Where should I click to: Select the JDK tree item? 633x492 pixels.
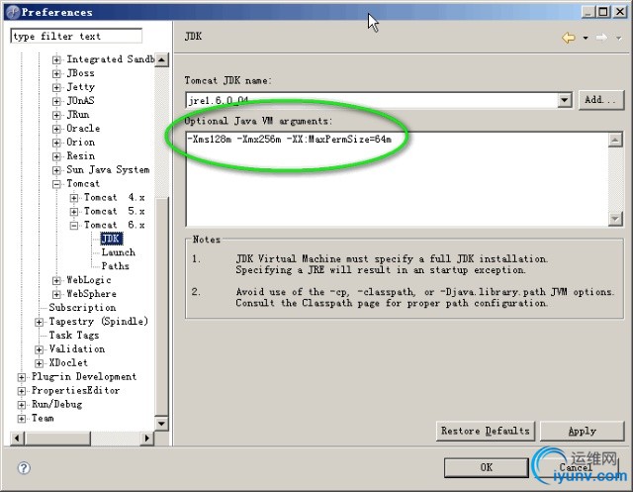(111, 239)
